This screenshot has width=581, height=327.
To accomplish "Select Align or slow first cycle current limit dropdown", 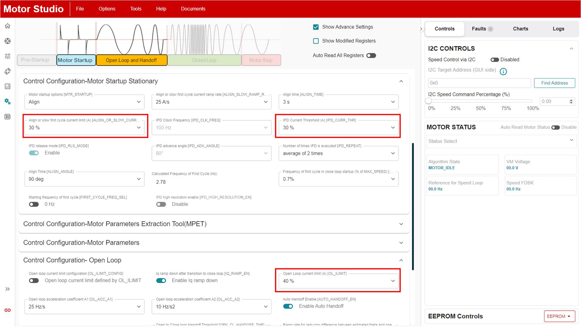I will click(85, 127).
